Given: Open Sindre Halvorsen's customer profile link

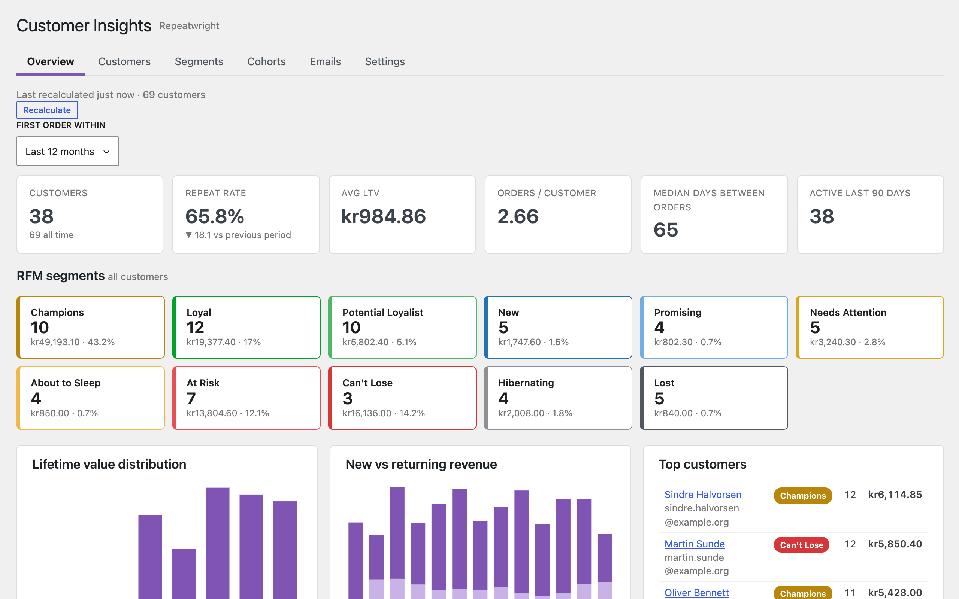Looking at the screenshot, I should coord(703,495).
